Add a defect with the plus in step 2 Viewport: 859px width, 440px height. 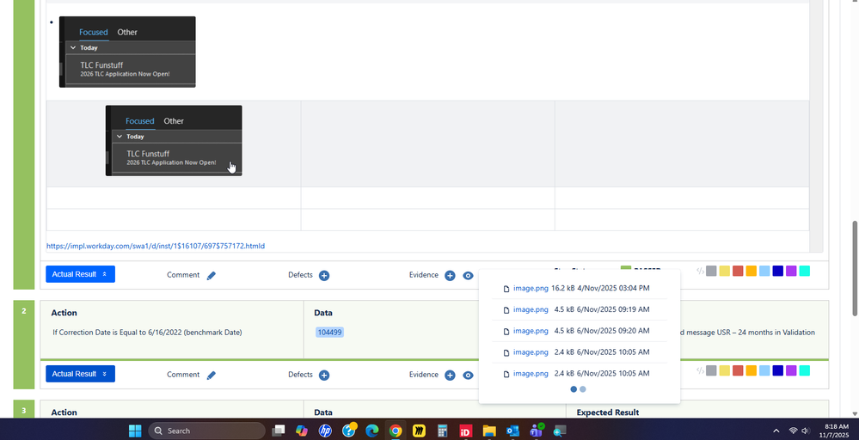point(324,376)
